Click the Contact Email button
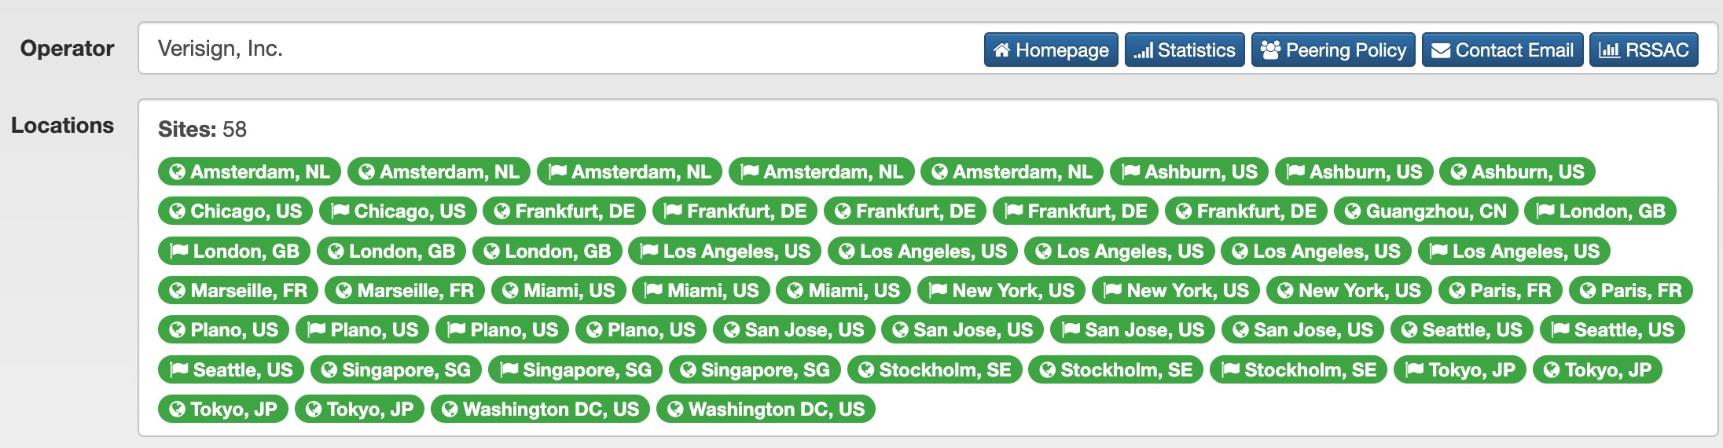The height and width of the screenshot is (448, 1723). (x=1501, y=50)
